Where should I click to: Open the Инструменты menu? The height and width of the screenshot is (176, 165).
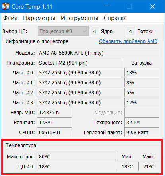[x=80, y=18]
